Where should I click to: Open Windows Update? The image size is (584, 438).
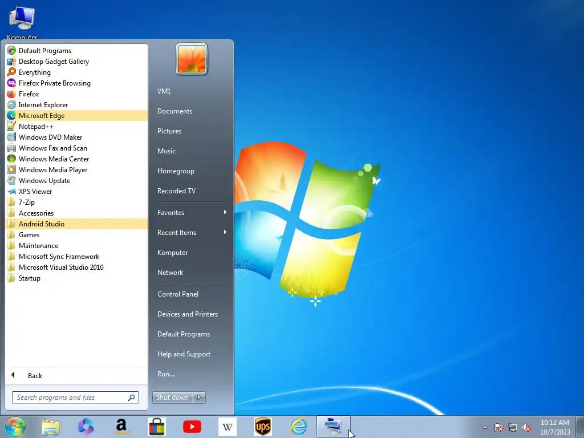[x=76, y=180]
